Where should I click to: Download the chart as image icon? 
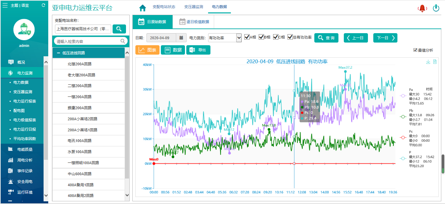(x=428, y=62)
